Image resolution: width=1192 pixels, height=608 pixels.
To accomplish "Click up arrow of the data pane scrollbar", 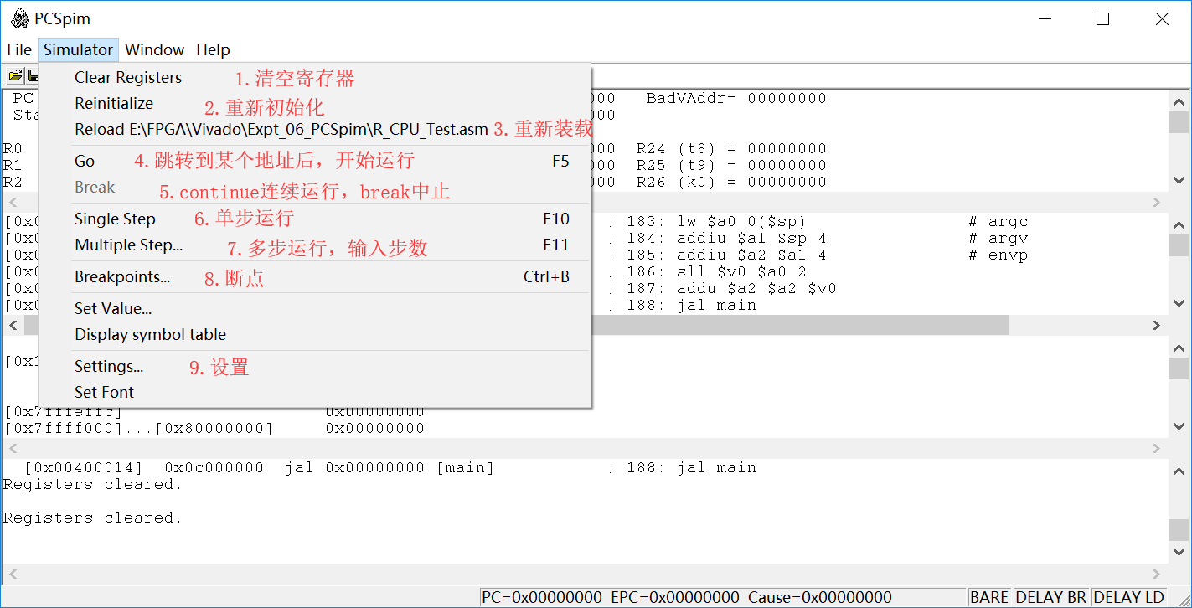I will click(x=1178, y=347).
